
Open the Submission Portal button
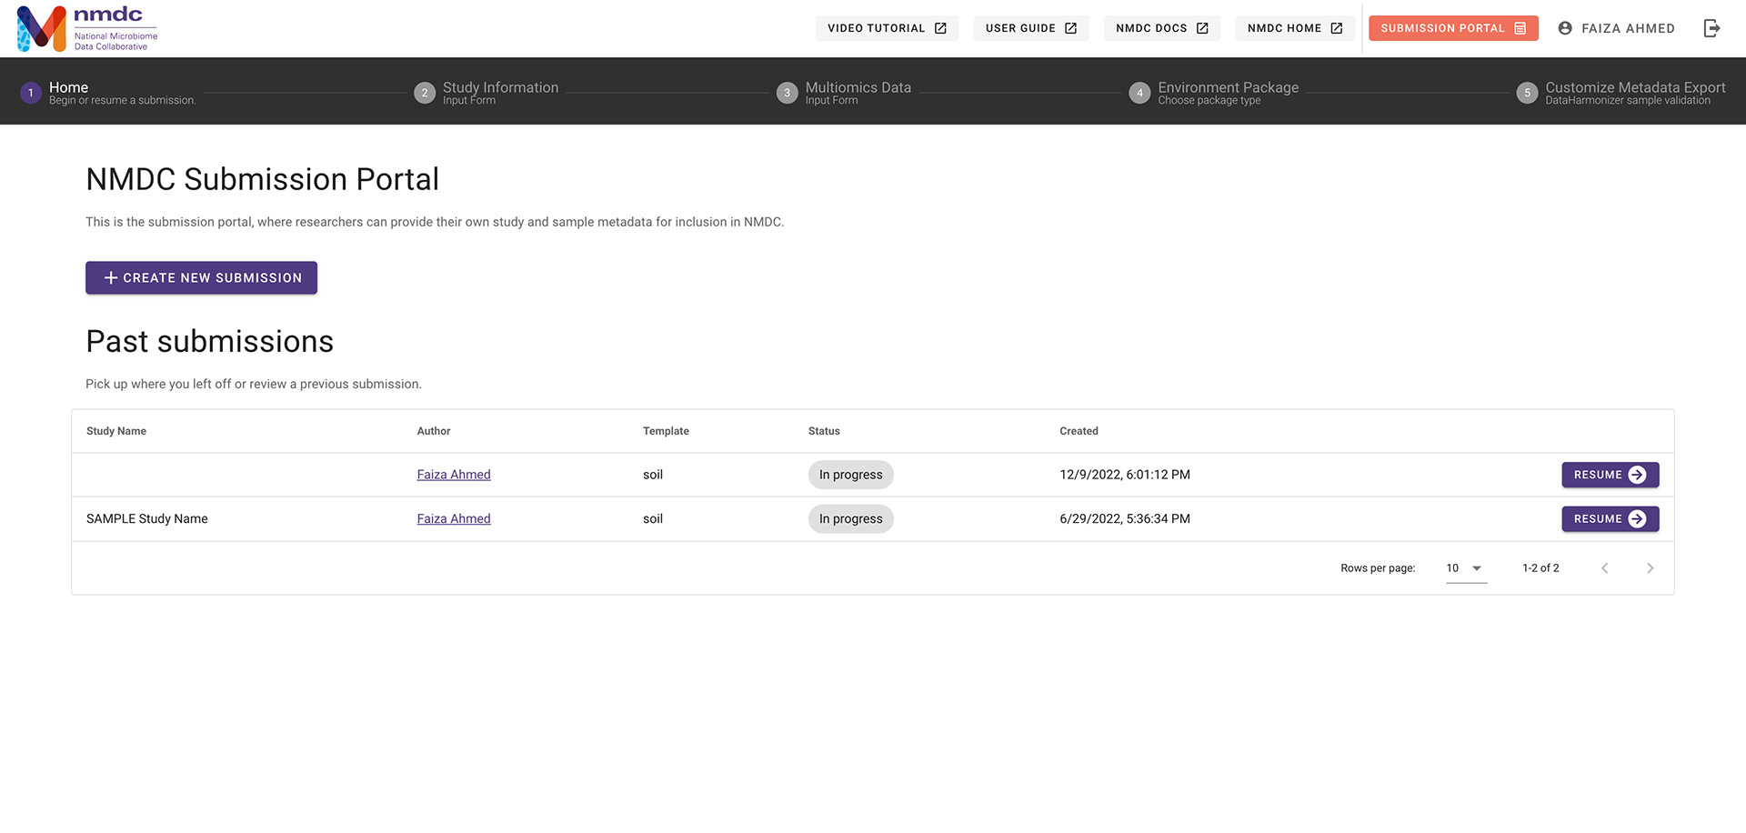[1453, 28]
